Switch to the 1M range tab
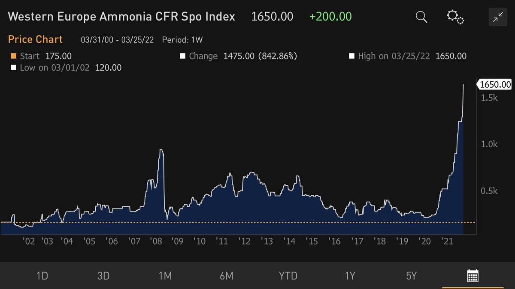Viewport: 515px width, 289px height. tap(165, 276)
